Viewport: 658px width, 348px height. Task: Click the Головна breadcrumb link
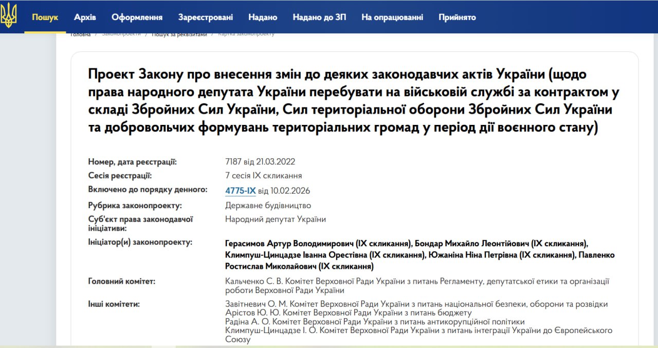(81, 34)
